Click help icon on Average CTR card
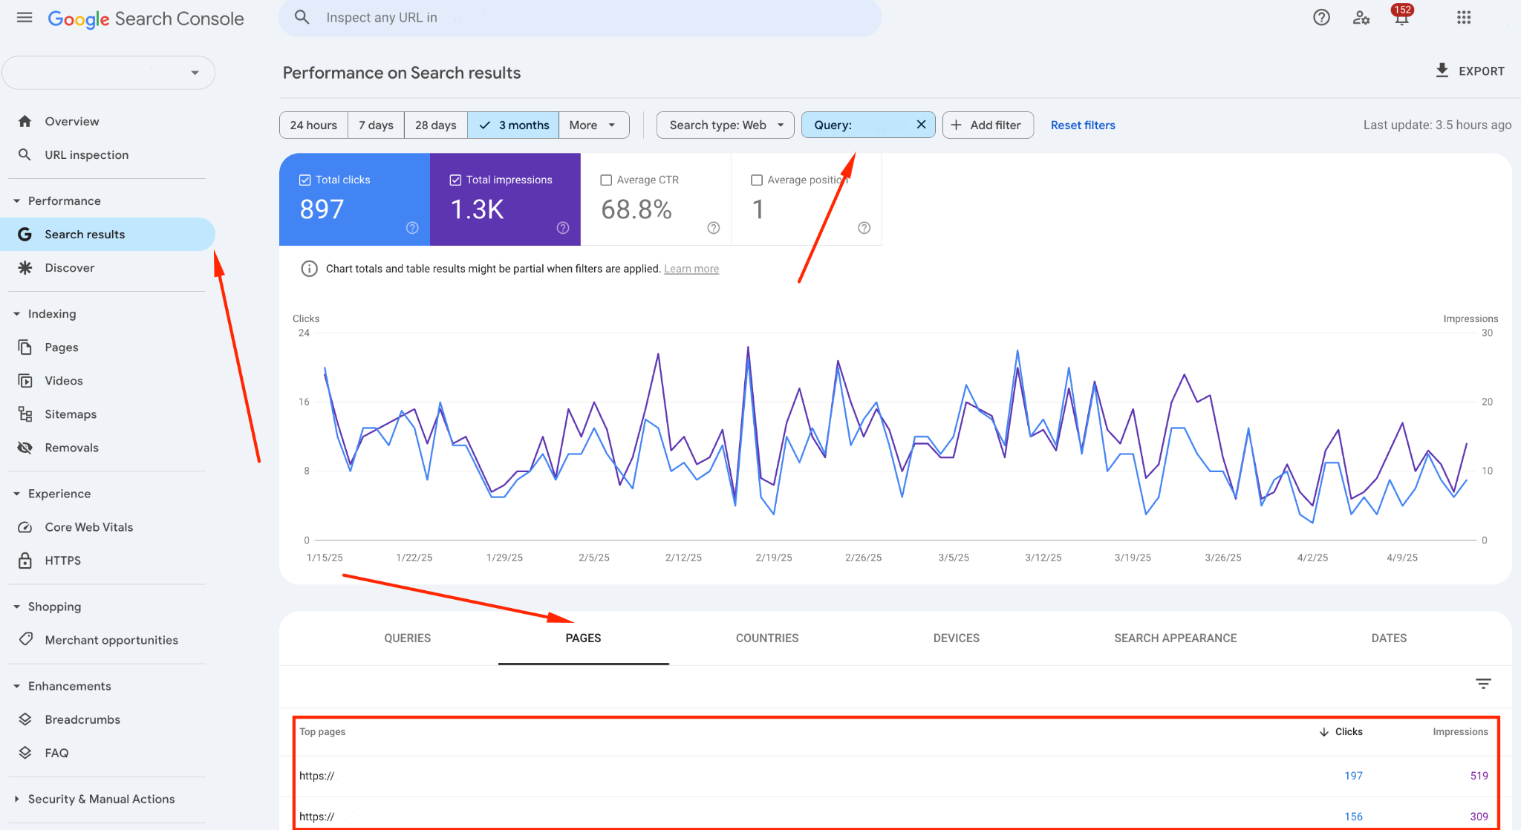1521x830 pixels. 714,228
